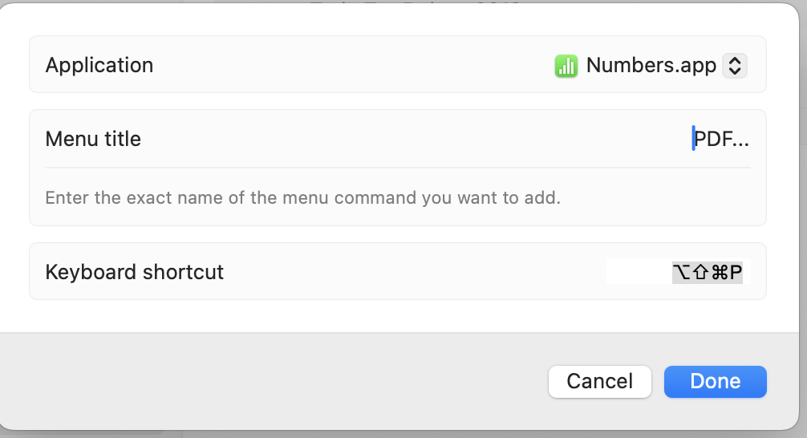Click the Option symbol in the shortcut

click(682, 273)
